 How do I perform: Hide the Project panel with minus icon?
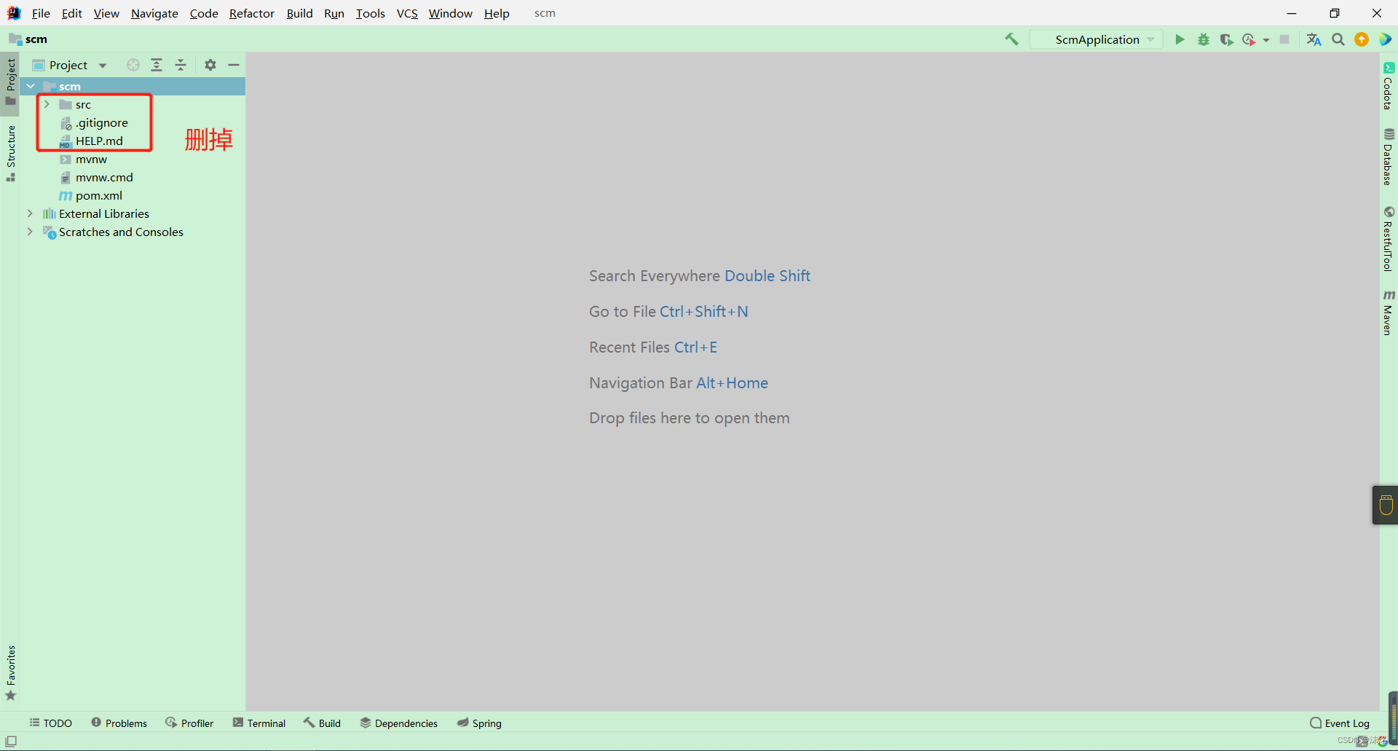234,65
